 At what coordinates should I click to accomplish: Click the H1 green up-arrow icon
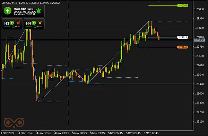(x=12, y=23)
